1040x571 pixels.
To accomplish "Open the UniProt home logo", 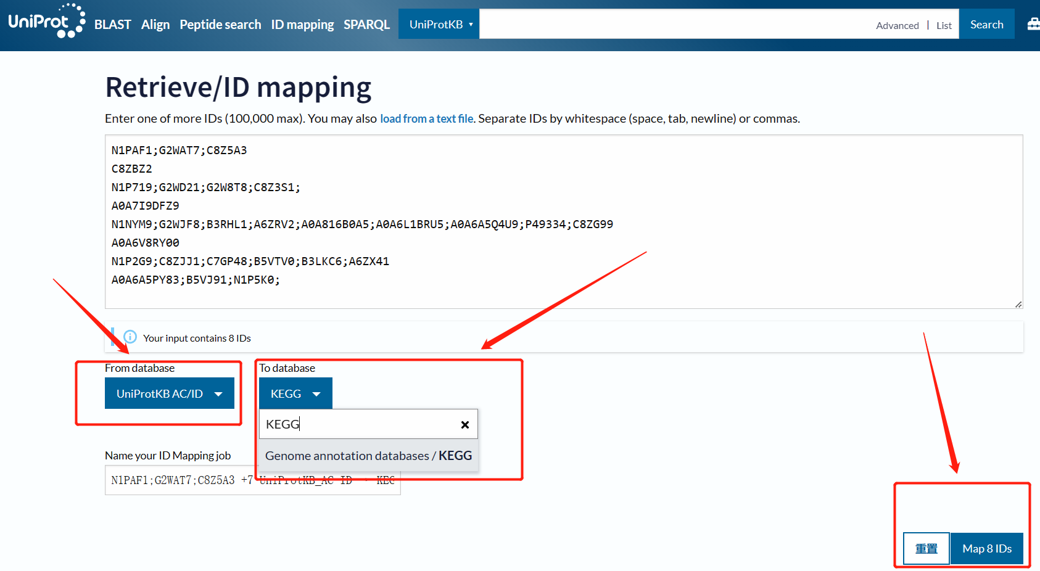I will tap(46, 21).
